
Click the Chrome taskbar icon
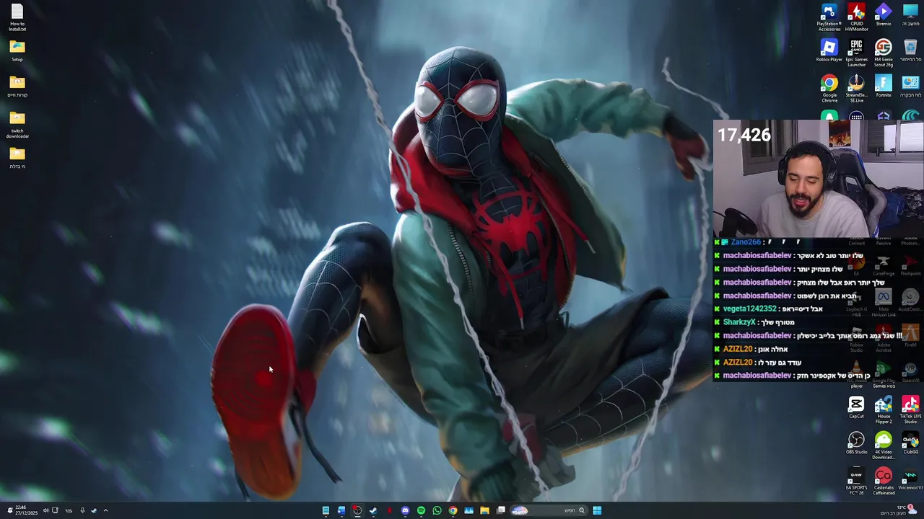(453, 510)
